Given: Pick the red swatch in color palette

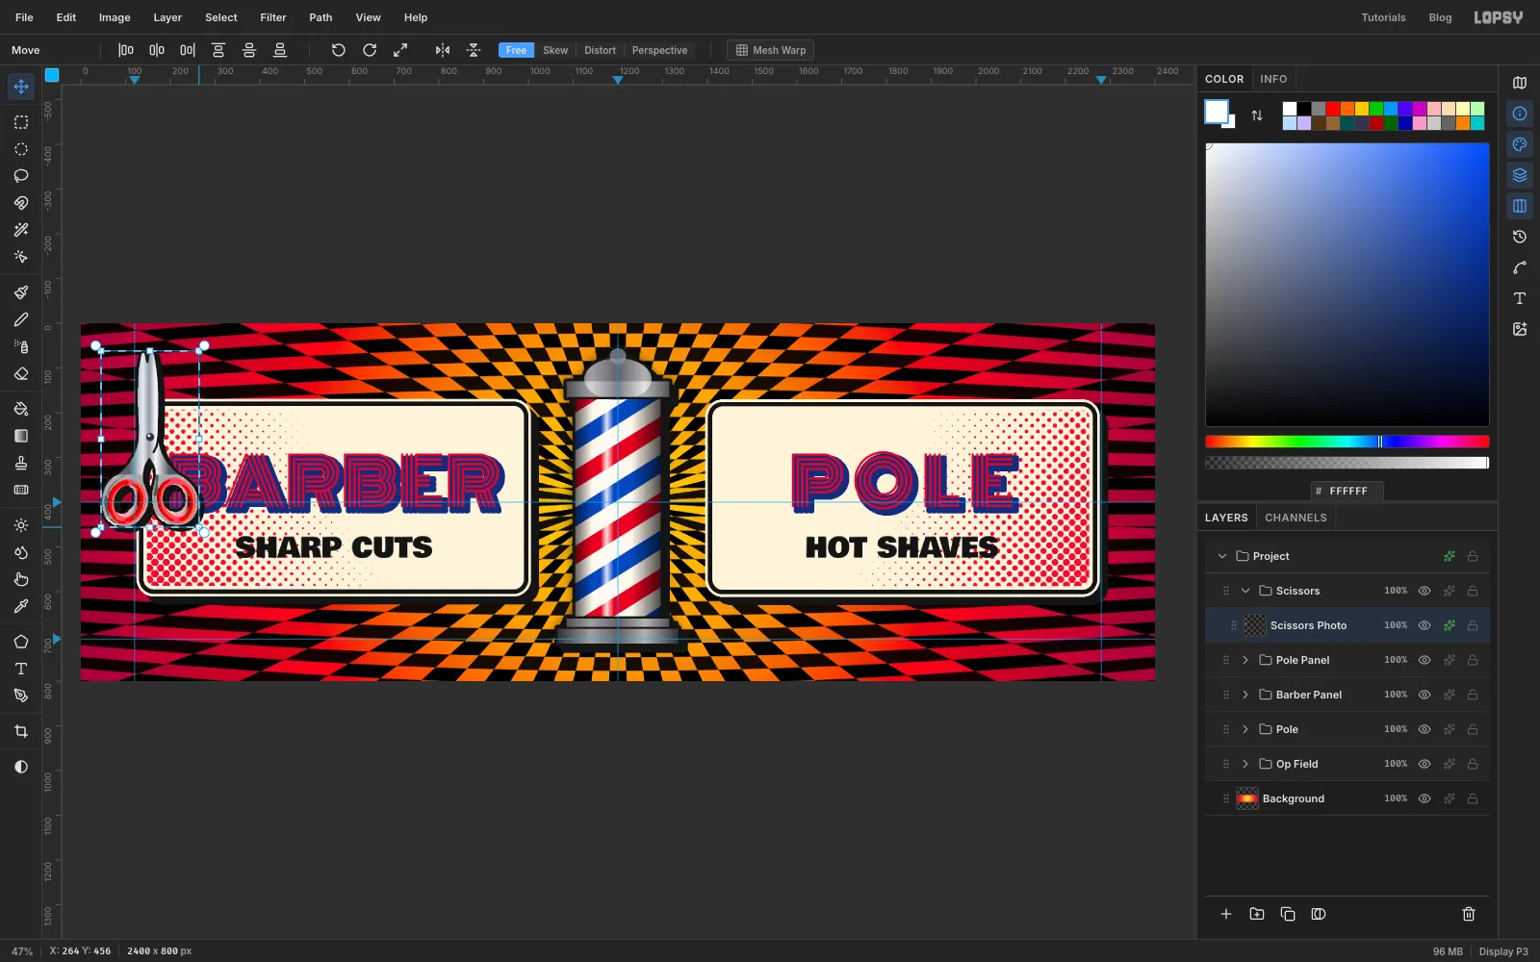Looking at the screenshot, I should click(1333, 109).
